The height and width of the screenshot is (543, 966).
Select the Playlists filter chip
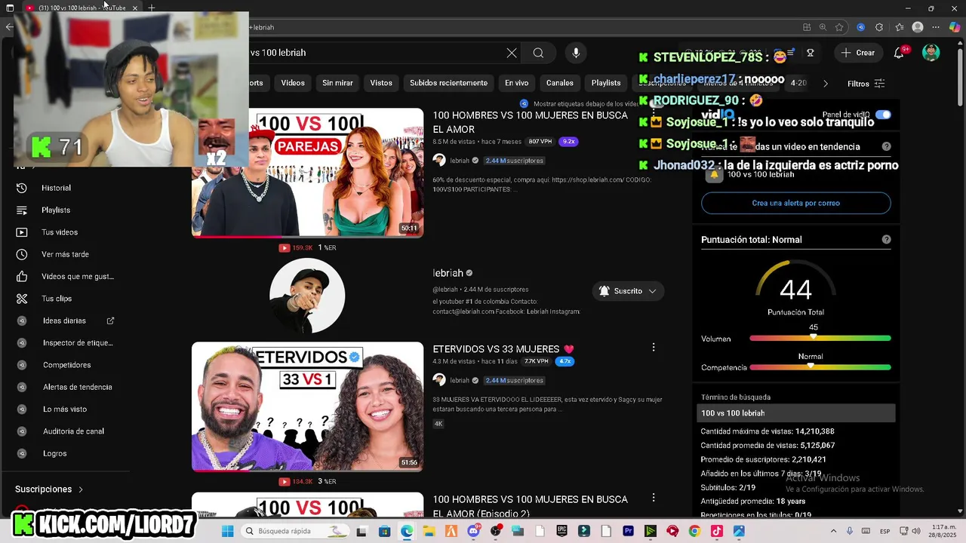tap(606, 83)
